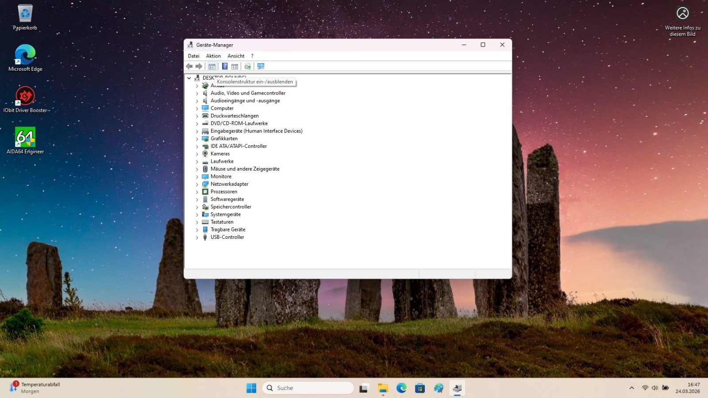Collapse the DESKTOP root node chevron
Viewport: 708px width, 398px height.
tap(189, 78)
